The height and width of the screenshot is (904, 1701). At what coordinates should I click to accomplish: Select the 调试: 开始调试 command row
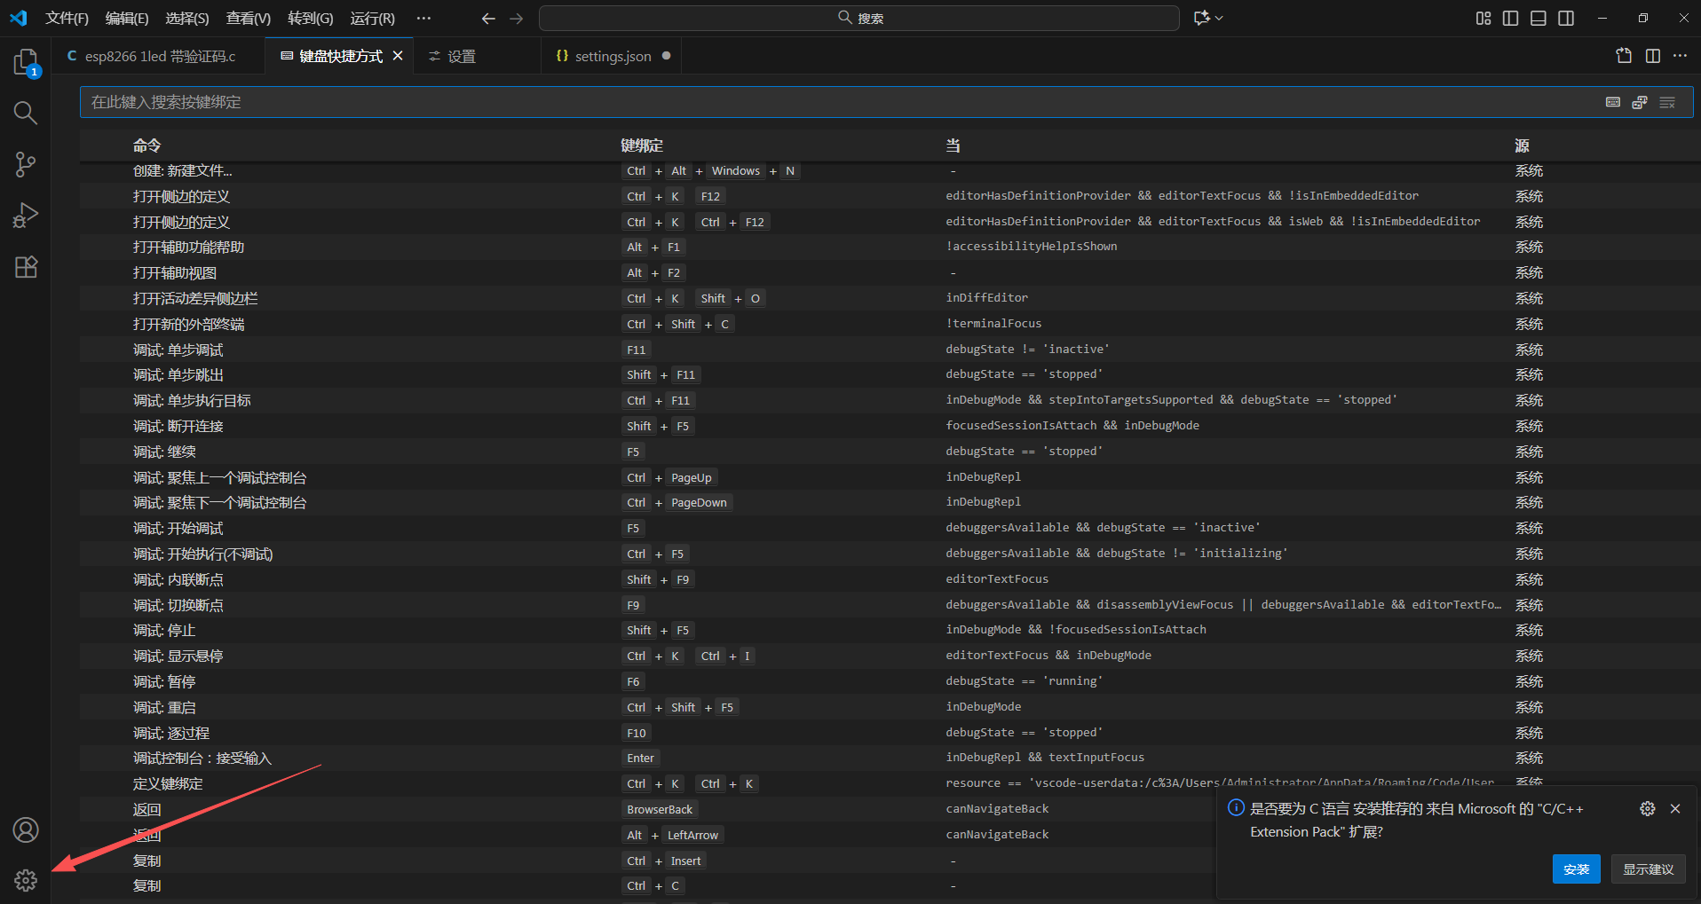886,529
